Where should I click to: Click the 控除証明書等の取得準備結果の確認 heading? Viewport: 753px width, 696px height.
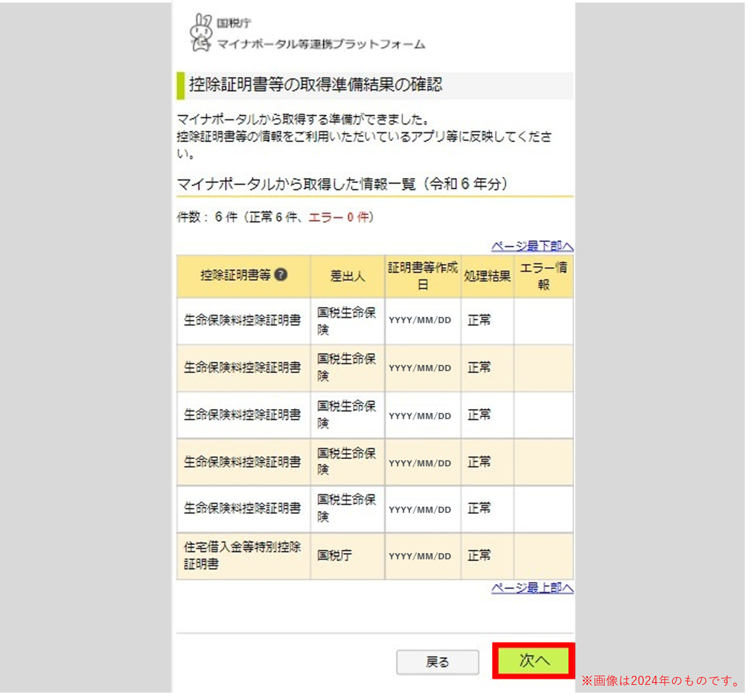315,85
